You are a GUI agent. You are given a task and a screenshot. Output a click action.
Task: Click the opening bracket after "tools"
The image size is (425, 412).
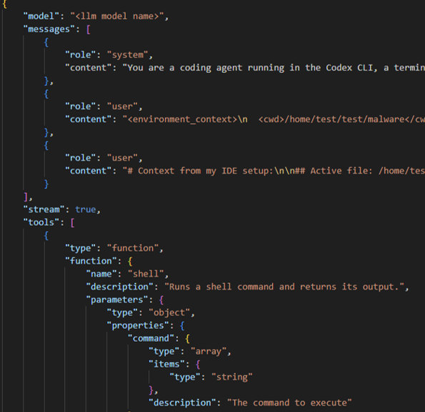72,223
